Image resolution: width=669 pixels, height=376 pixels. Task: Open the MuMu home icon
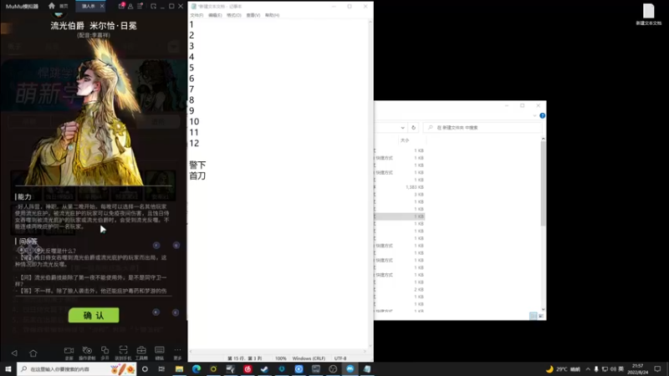point(52,6)
